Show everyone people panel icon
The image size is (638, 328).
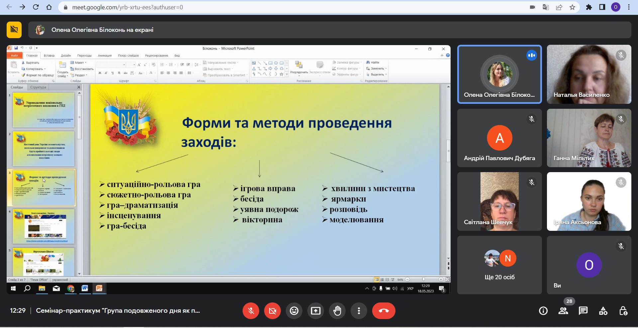[563, 311]
